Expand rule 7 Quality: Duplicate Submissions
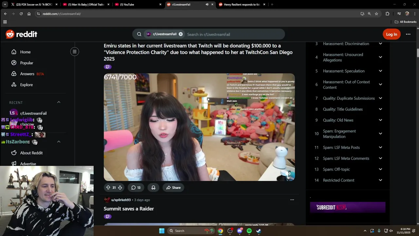419x236 pixels. [x=380, y=98]
